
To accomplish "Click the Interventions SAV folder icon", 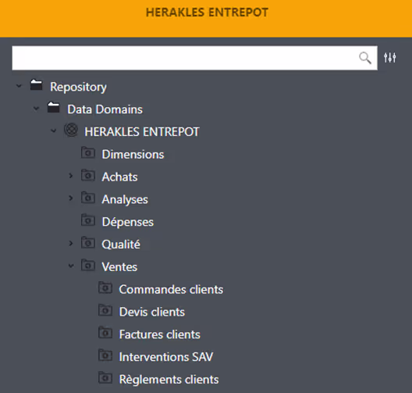I will tap(105, 355).
